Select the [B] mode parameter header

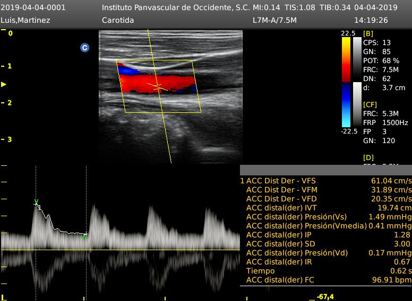(x=368, y=33)
